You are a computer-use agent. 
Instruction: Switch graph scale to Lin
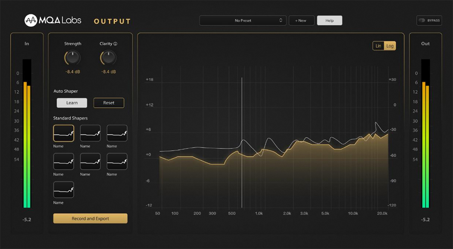pos(378,46)
